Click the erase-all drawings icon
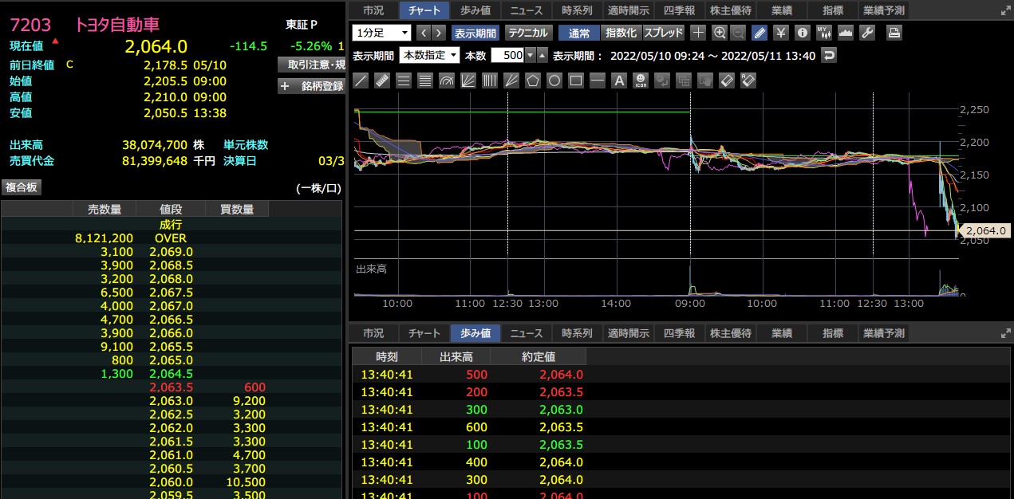1014x499 pixels. point(748,81)
